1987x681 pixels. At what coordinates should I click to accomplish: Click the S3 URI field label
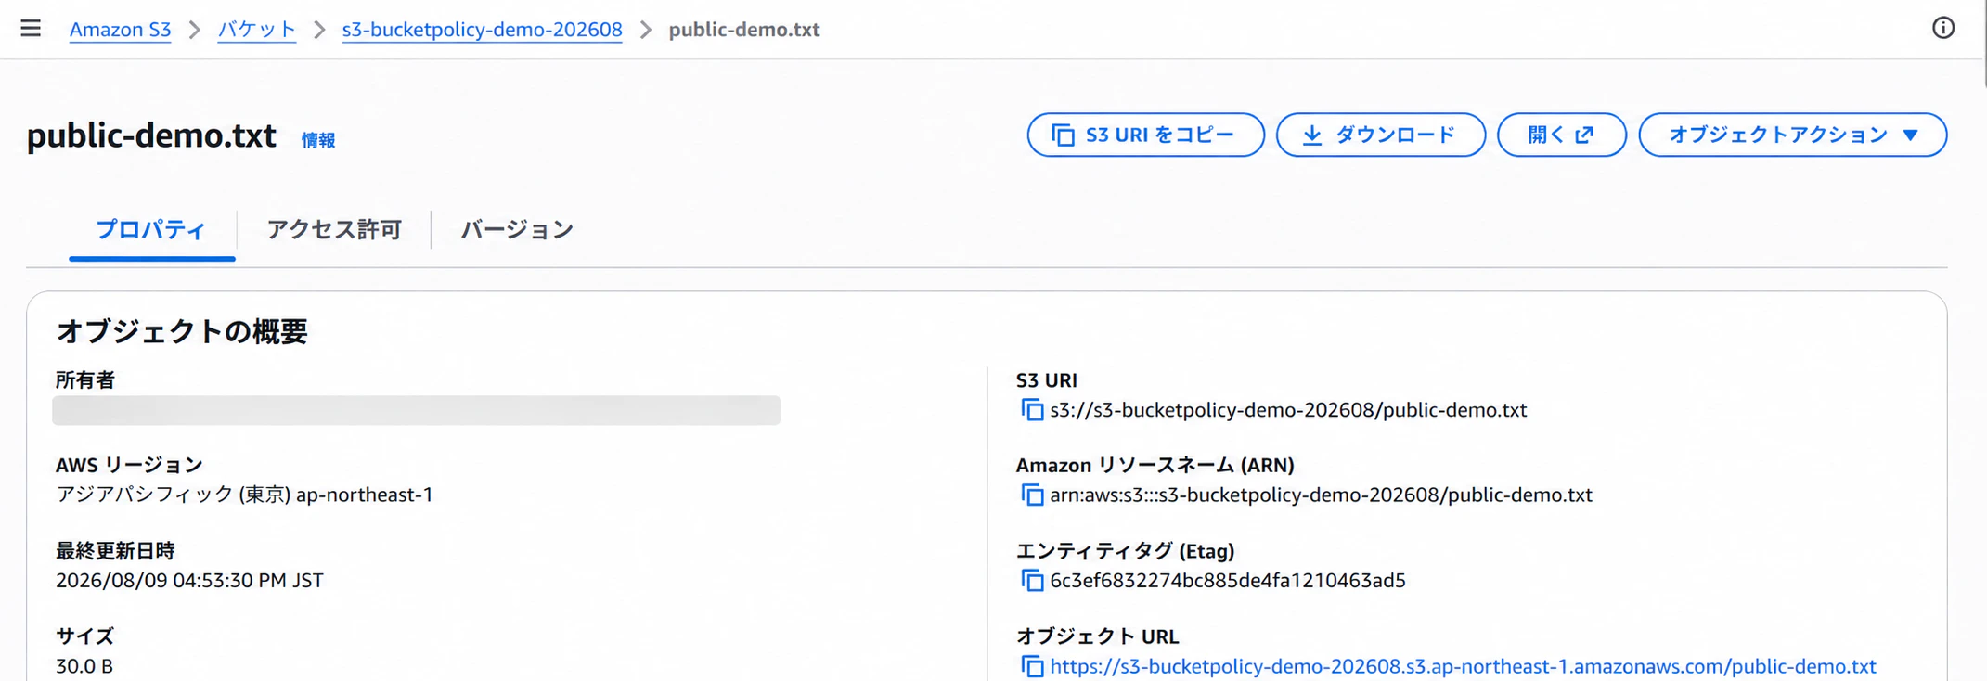1047,380
